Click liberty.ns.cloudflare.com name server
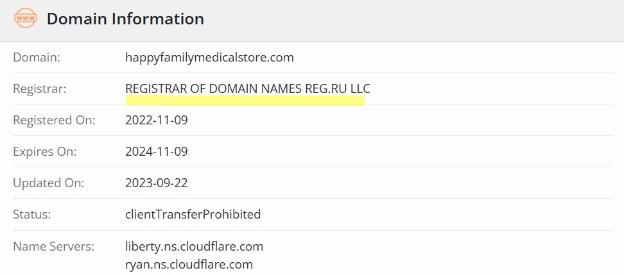Screen dimensions: 624x275 (x=195, y=246)
